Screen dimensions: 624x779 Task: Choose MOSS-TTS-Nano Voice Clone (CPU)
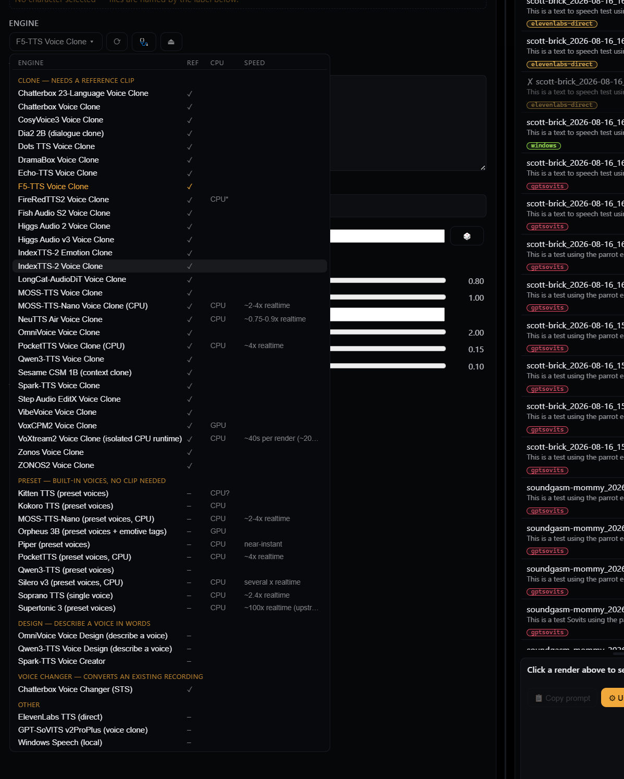tap(170, 306)
